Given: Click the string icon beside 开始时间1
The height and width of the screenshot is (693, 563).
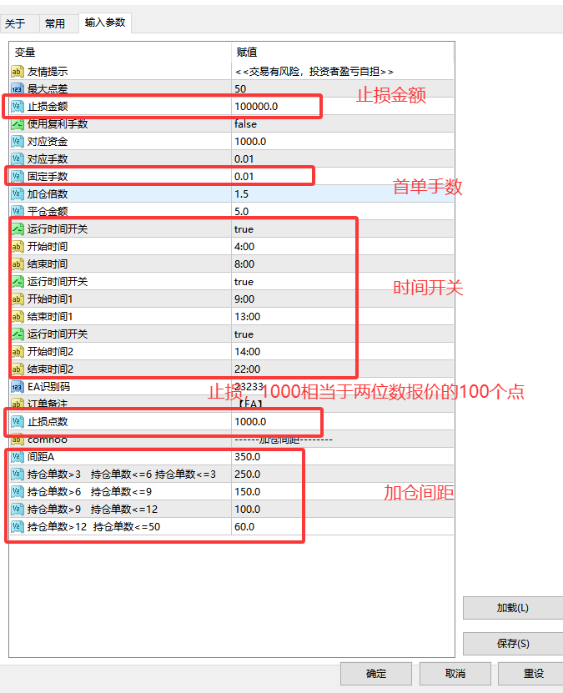Looking at the screenshot, I should click(17, 299).
